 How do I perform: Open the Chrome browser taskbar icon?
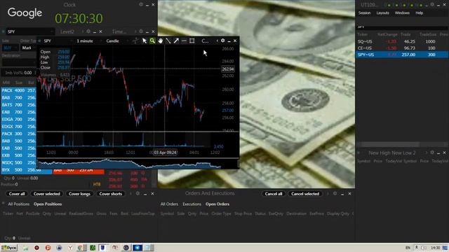point(81,248)
